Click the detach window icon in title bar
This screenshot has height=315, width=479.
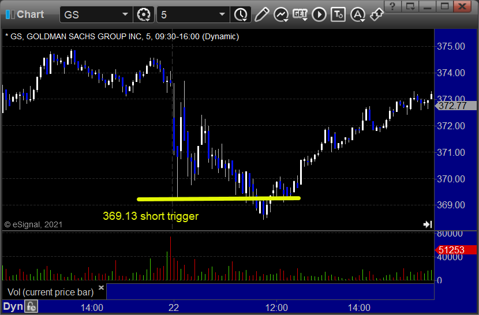[410, 6]
